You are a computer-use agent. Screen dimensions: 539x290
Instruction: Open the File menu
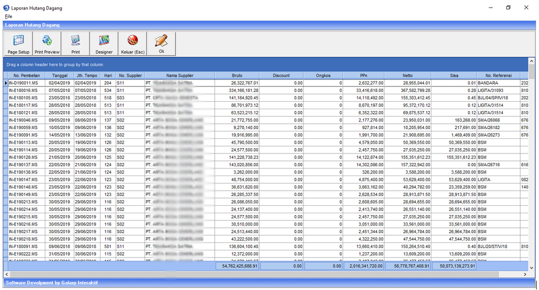[x=8, y=16]
